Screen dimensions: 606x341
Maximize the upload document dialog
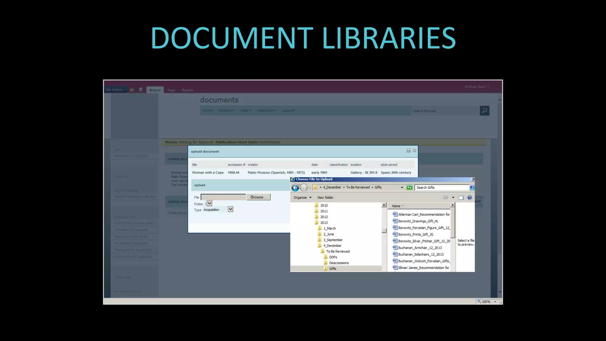point(408,151)
